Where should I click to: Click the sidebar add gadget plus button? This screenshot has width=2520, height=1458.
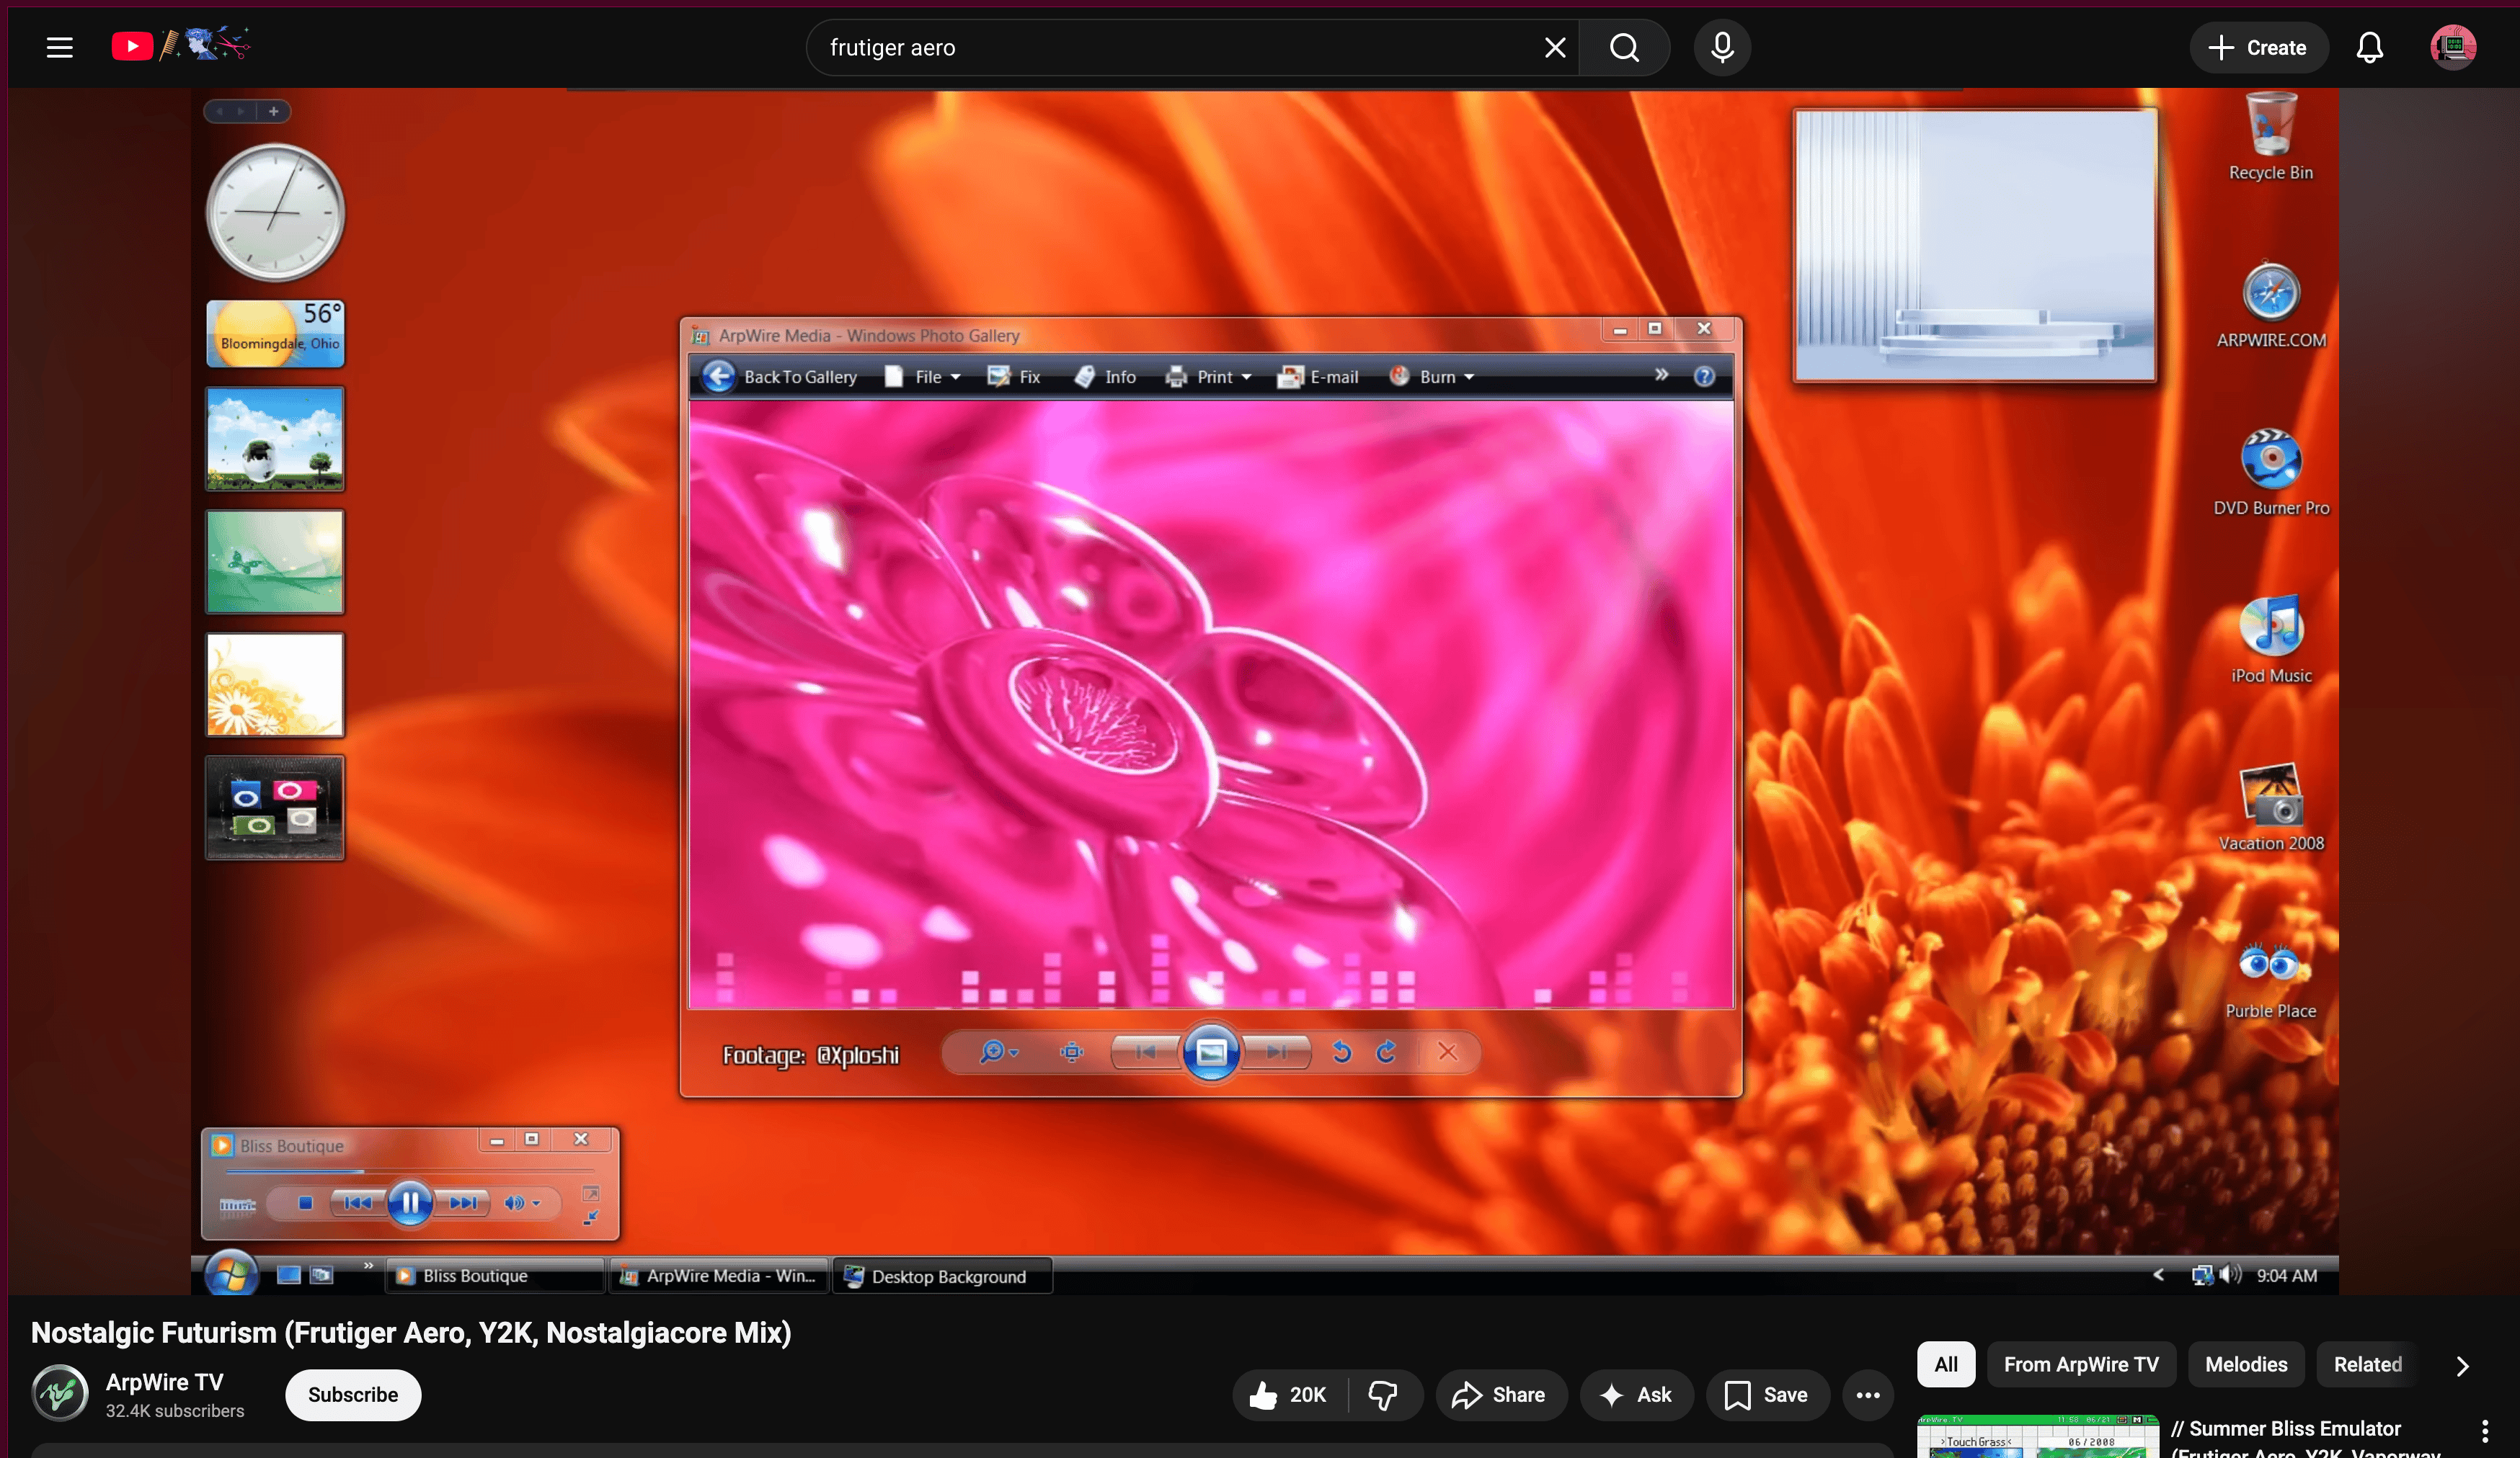coord(273,112)
